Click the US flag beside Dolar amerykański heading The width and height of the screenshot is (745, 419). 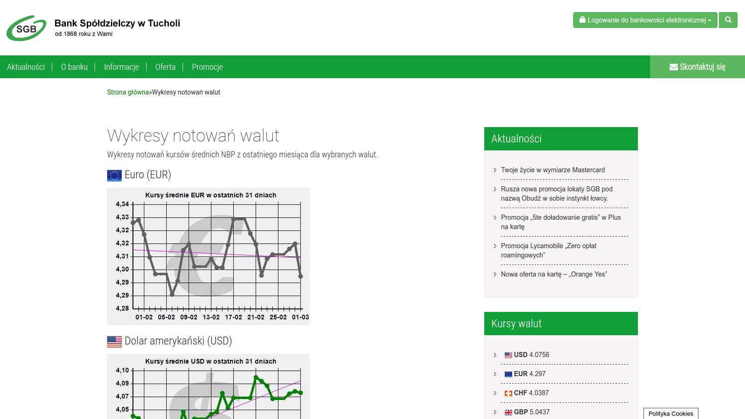tap(114, 341)
